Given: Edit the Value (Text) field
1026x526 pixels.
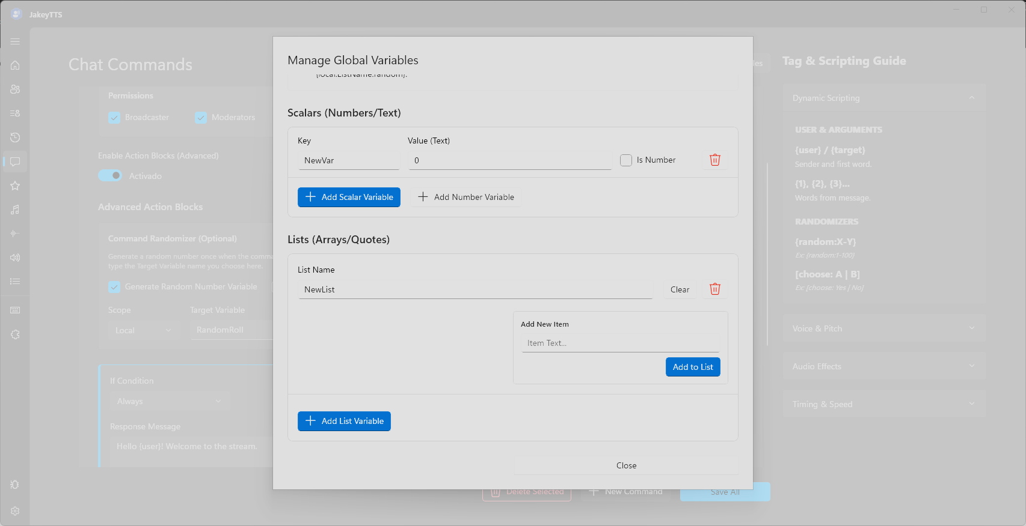Looking at the screenshot, I should pos(510,160).
